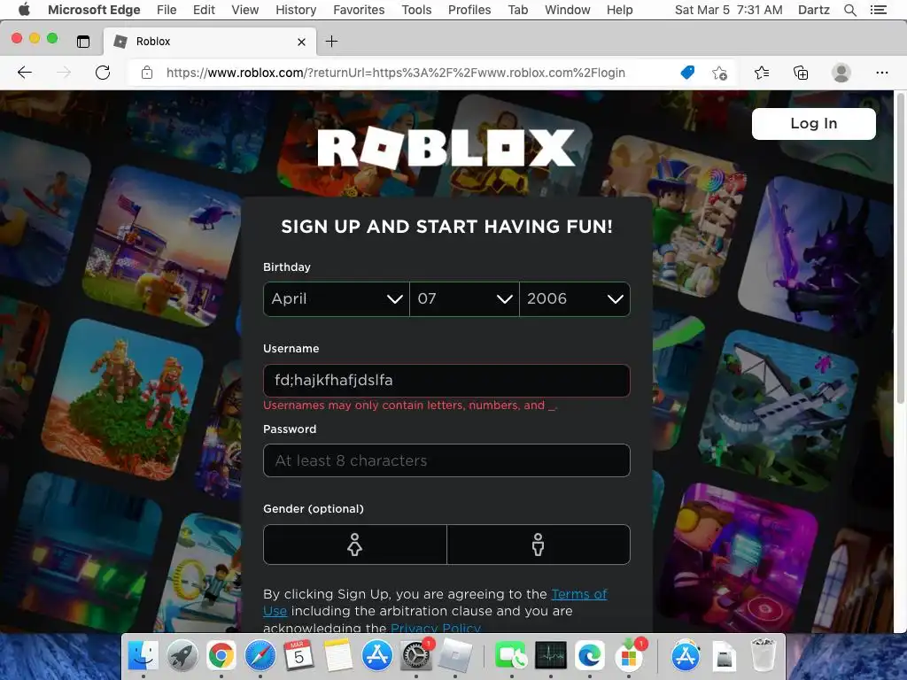Screen dimensions: 907x680
Task: View site info via the lock icon
Action: 147,73
